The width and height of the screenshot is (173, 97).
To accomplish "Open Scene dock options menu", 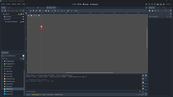I will click(x=24, y=8).
